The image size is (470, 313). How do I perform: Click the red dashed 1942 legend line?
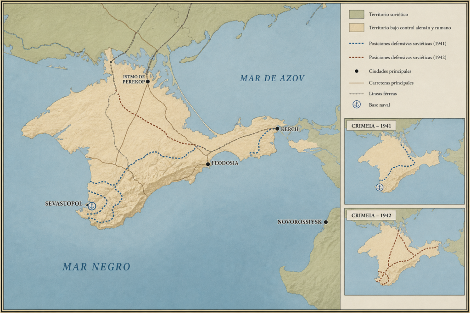pyautogui.click(x=356, y=57)
